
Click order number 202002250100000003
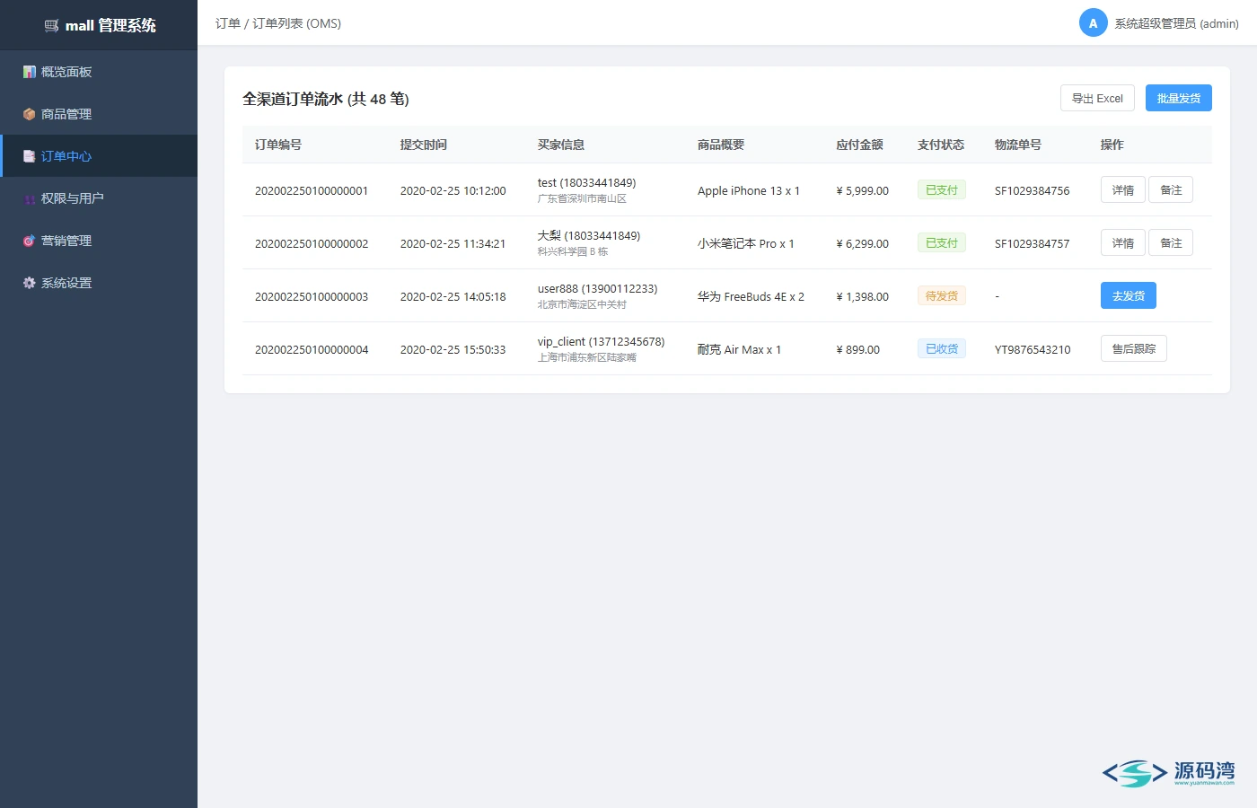pyautogui.click(x=312, y=296)
